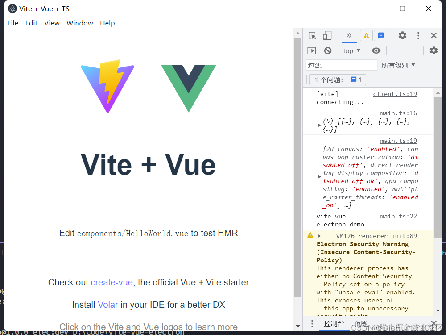Viewport: 446px width, 335px height.
Task: Click the [vite] connecting... log text
Action: pyautogui.click(x=340, y=98)
